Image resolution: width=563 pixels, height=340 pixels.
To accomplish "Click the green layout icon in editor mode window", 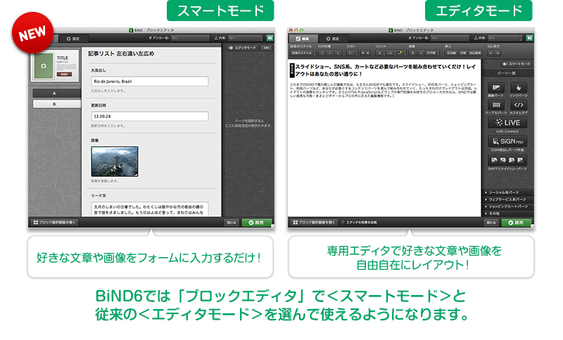I will [529, 38].
